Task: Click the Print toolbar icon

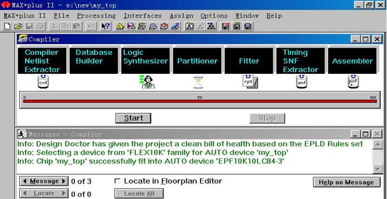Action: click(x=41, y=26)
